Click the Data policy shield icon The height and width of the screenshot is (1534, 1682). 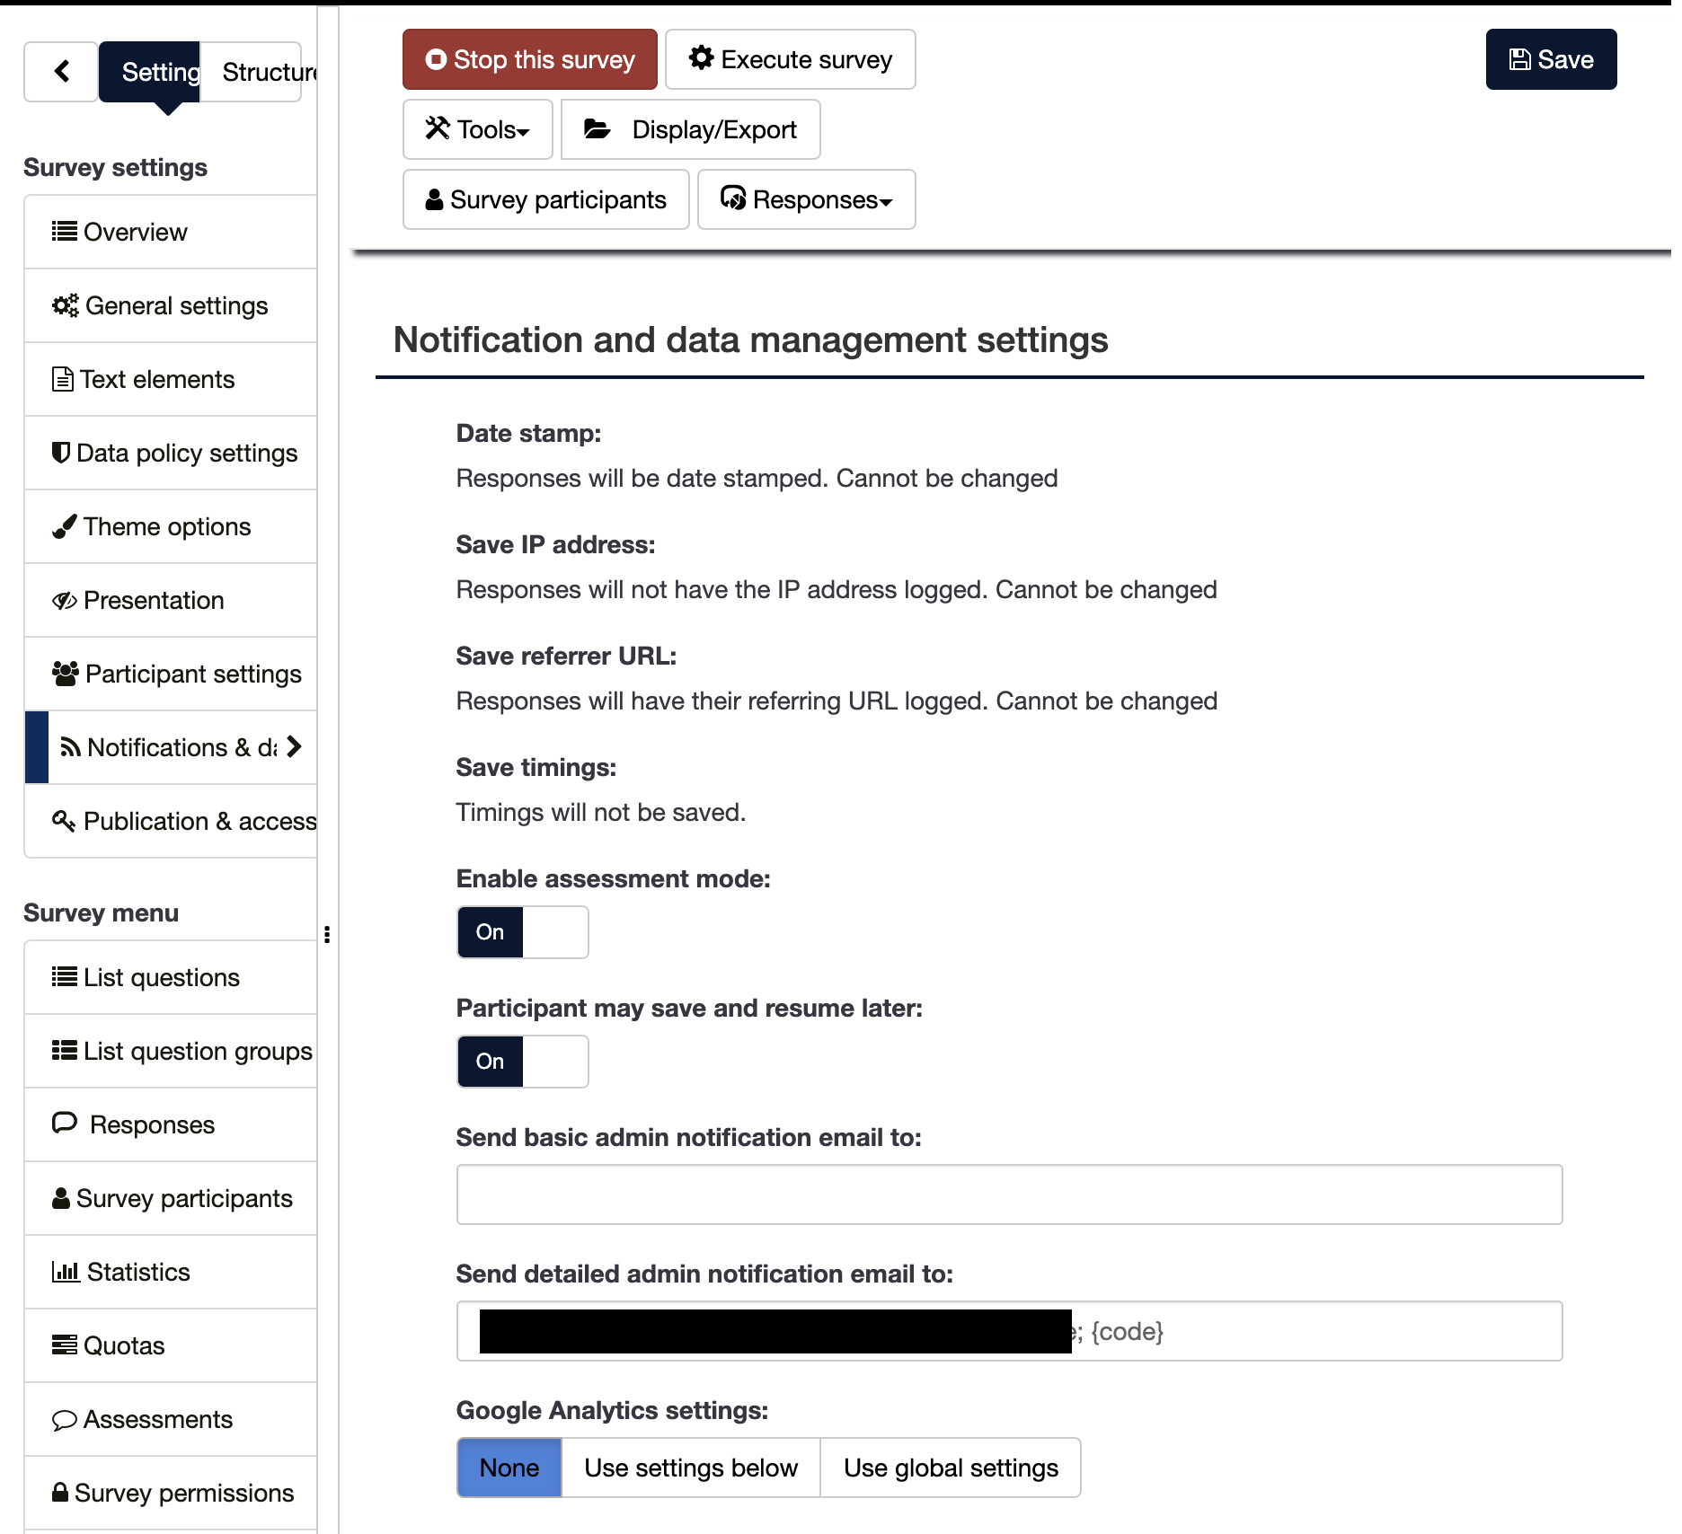tap(60, 453)
